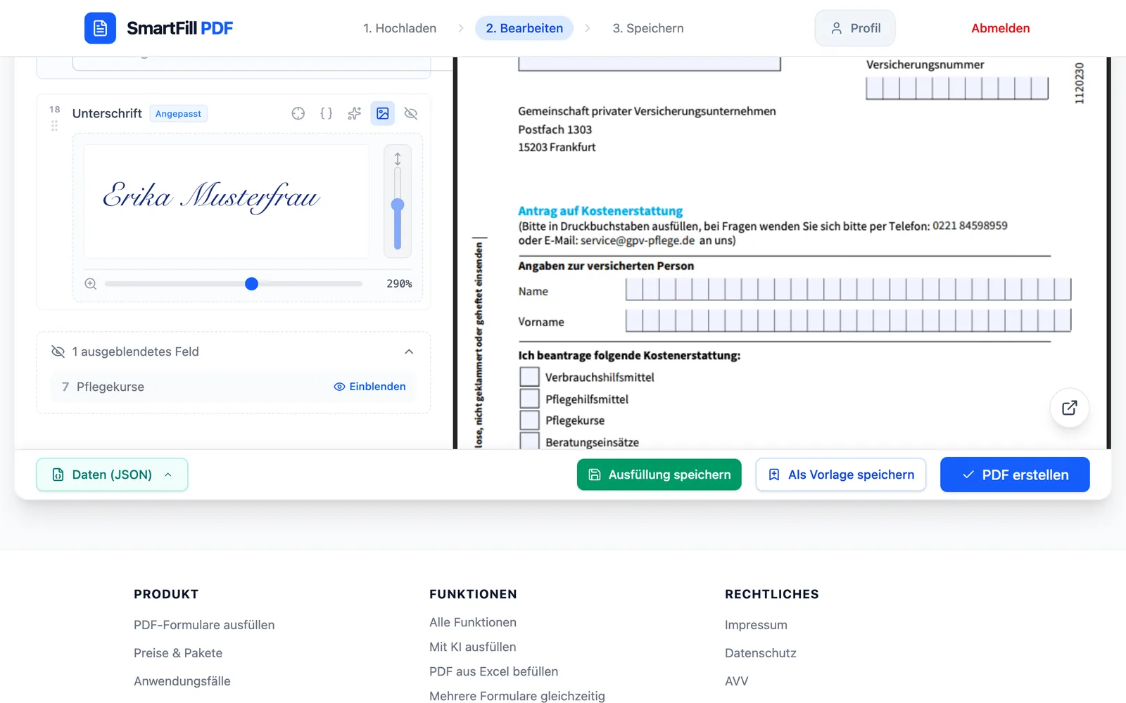The height and width of the screenshot is (703, 1126).
Task: Open Anwendungsfälle footer link
Action: [x=182, y=681]
